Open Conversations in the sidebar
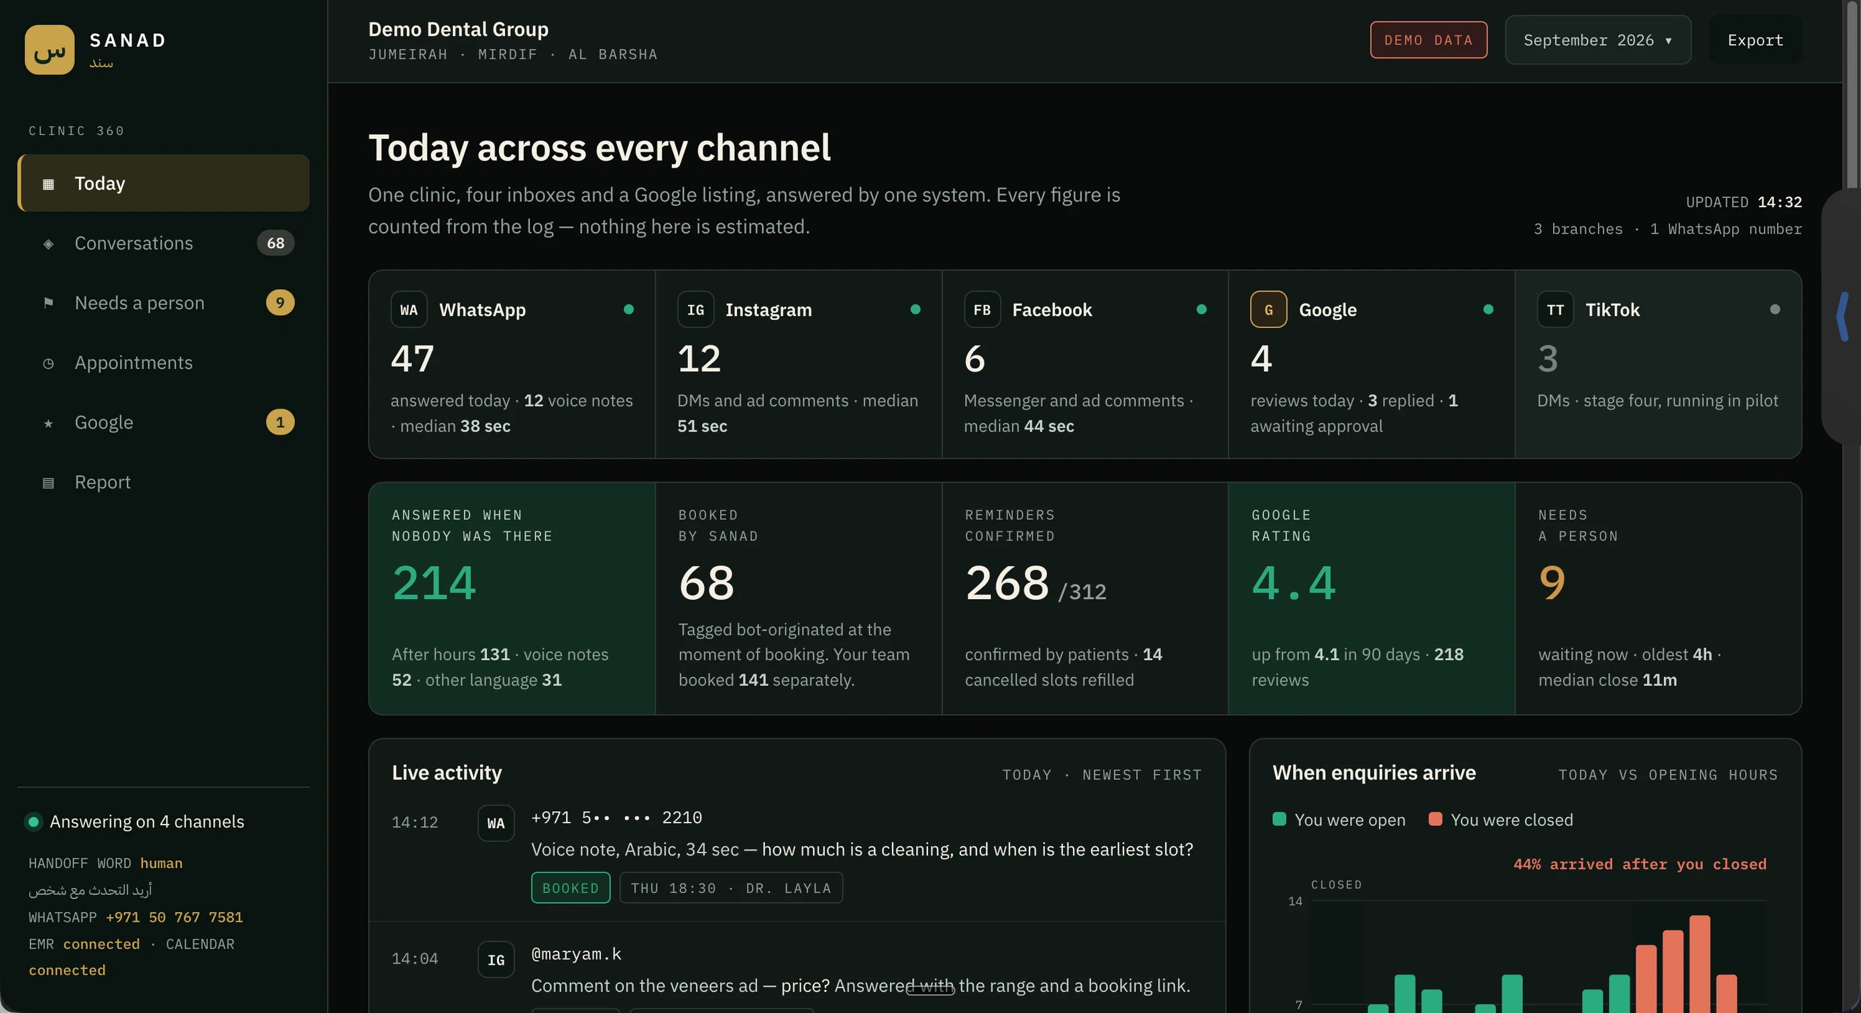Image resolution: width=1861 pixels, height=1013 pixels. [x=164, y=243]
